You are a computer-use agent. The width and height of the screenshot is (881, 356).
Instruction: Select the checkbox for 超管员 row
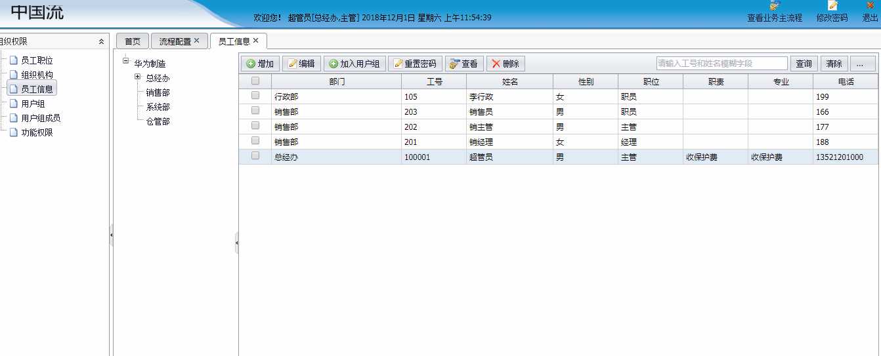point(255,156)
